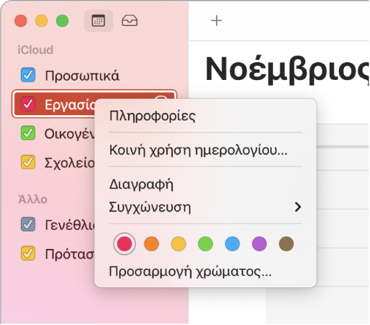Toggle the Γενέθλια calendar checkbox
The image size is (370, 325).
tap(28, 224)
